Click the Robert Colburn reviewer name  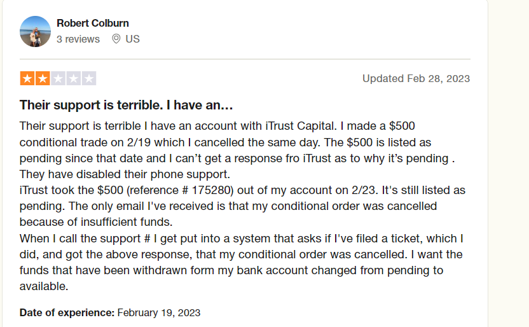click(93, 24)
